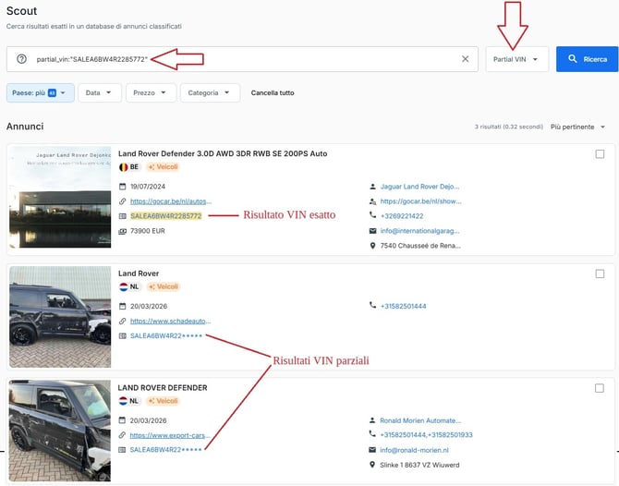The image size is (619, 486).
Task: Click NL flag badge on Land Rover listing
Action: coord(129,286)
